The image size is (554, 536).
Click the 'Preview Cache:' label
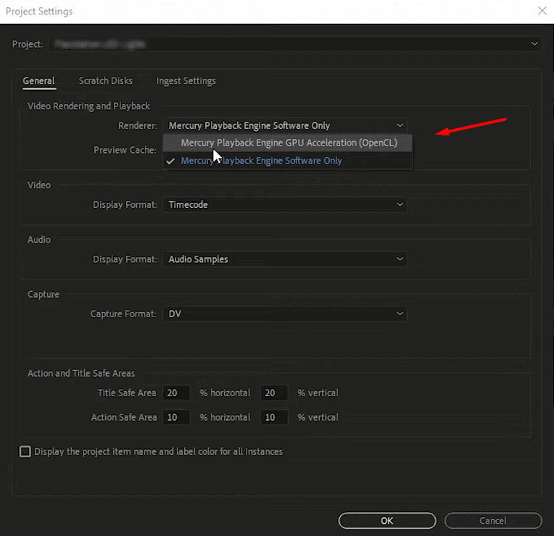(x=125, y=150)
